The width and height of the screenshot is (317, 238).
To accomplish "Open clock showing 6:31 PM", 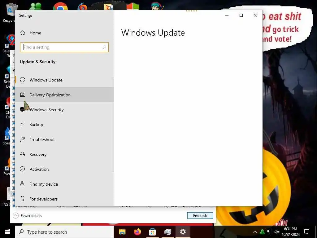I will coord(291,232).
